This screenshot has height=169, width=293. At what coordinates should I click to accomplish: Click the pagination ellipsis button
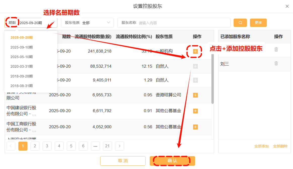tap(95, 146)
